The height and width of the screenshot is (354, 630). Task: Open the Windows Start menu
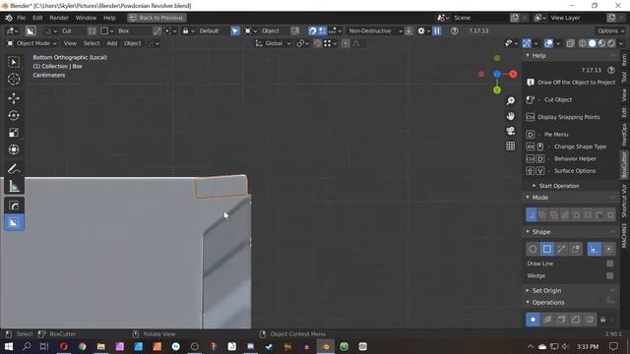click(8, 346)
